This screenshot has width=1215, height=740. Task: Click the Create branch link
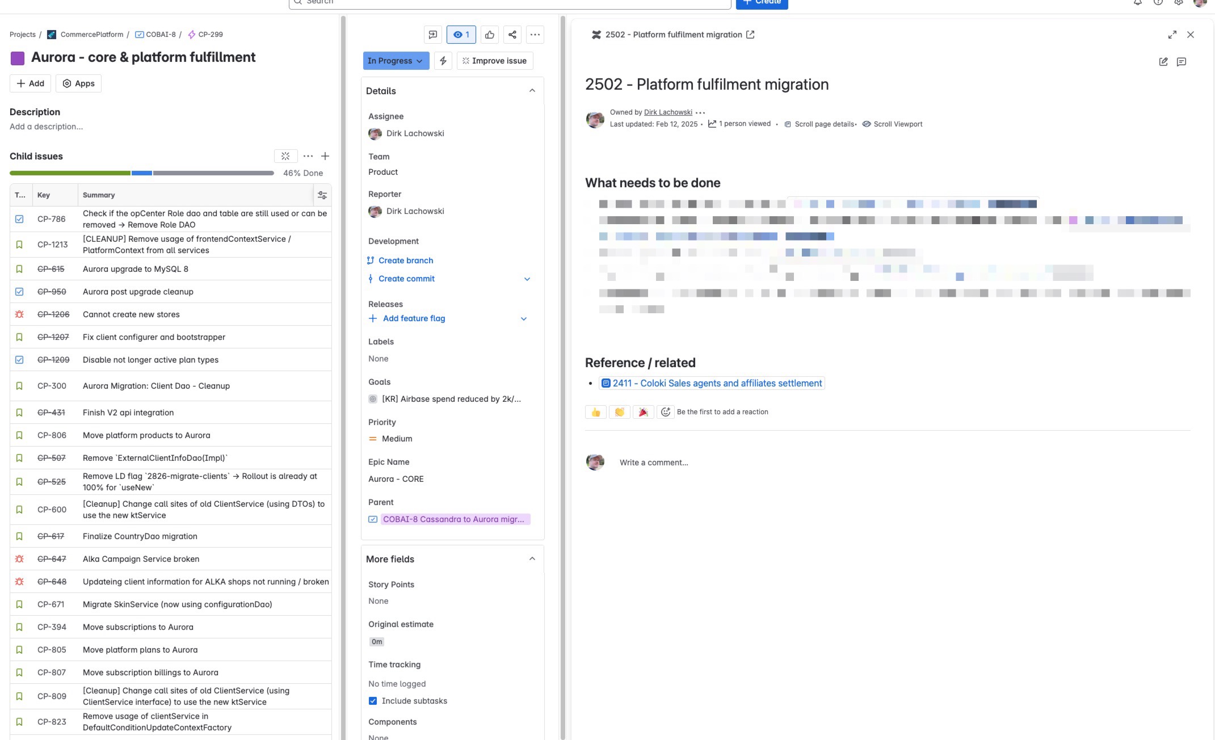(x=405, y=260)
